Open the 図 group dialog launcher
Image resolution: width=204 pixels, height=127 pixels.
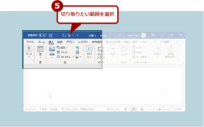(65, 62)
